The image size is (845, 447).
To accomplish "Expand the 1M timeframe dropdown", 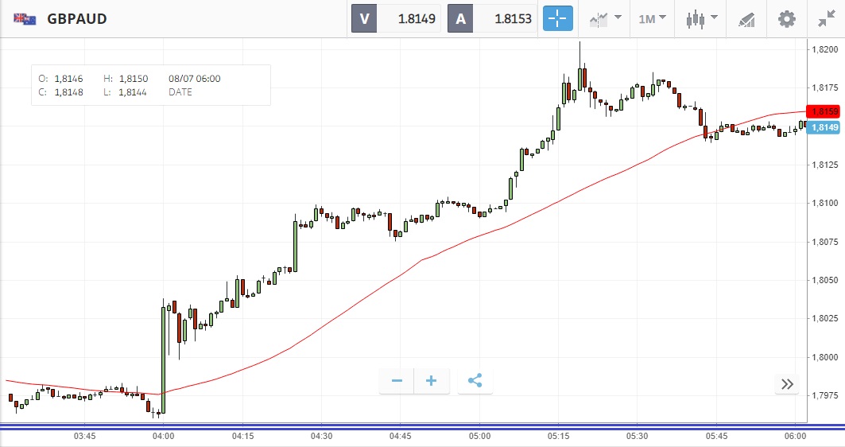I will (652, 18).
